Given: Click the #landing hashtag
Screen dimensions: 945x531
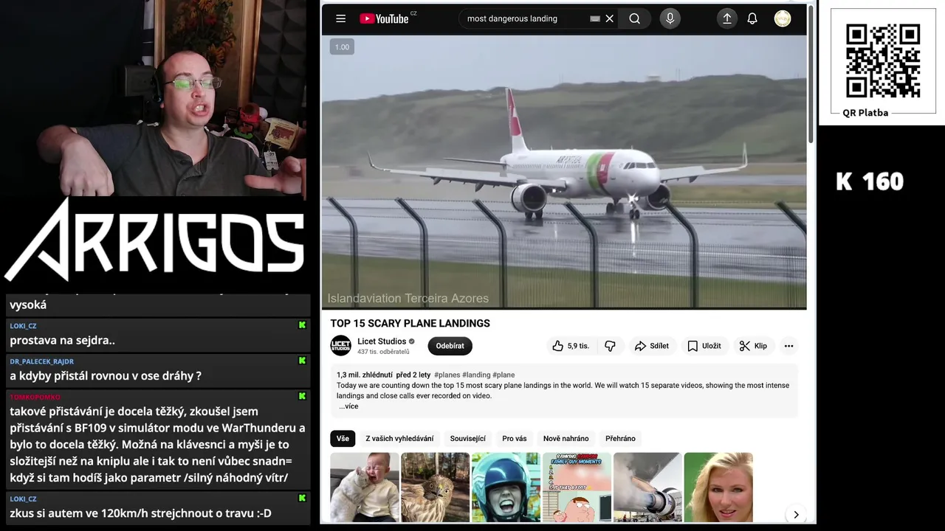Looking at the screenshot, I should pyautogui.click(x=476, y=375).
